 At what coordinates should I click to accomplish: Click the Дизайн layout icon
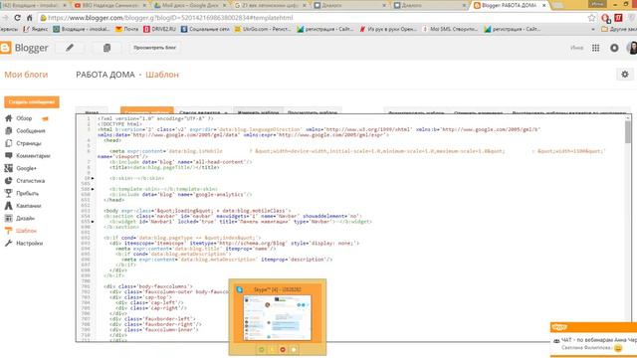click(x=9, y=219)
